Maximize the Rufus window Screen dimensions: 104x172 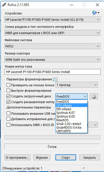[84, 5]
